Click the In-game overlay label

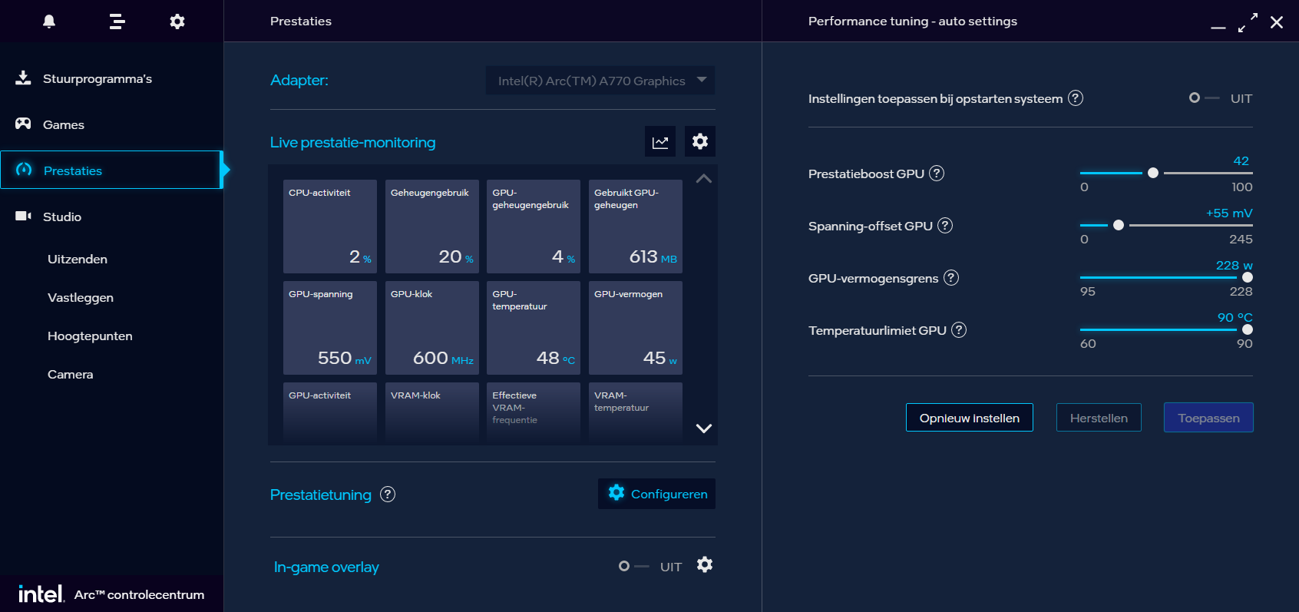tap(326, 567)
